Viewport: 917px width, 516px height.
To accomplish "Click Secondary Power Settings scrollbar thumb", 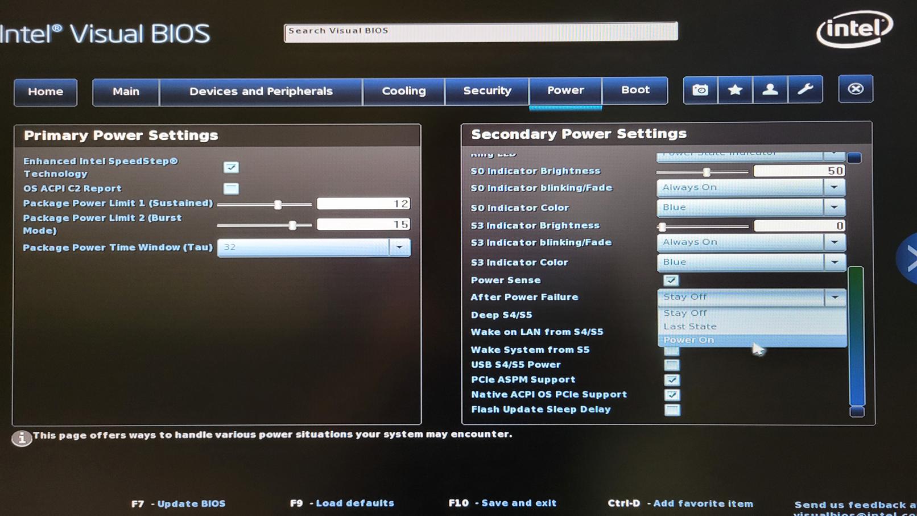I will (x=856, y=336).
